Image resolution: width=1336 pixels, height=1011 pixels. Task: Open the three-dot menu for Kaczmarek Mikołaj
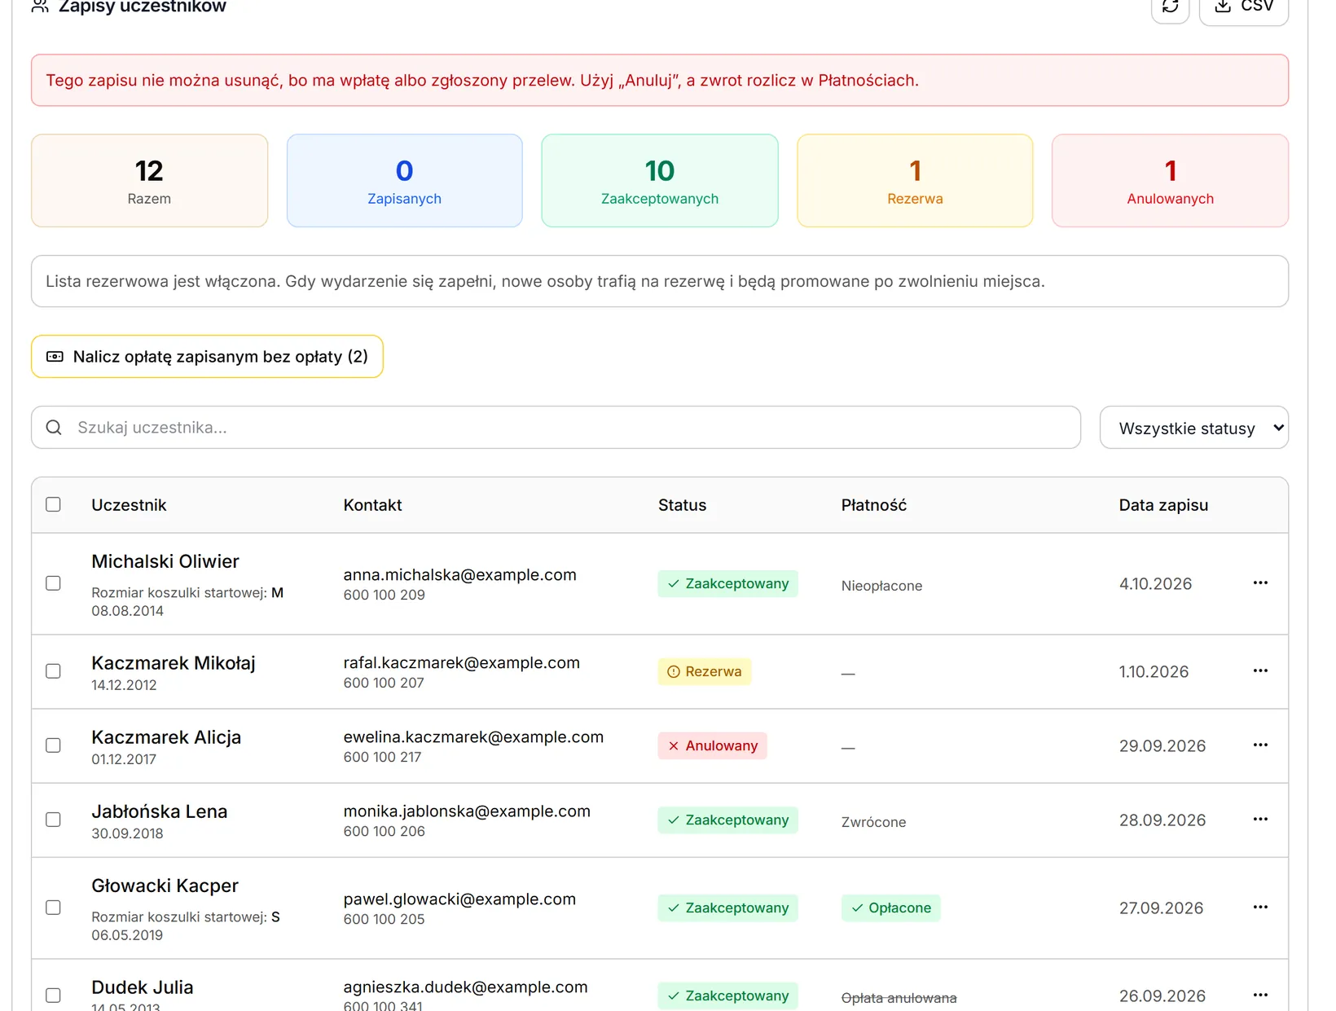pyautogui.click(x=1260, y=671)
